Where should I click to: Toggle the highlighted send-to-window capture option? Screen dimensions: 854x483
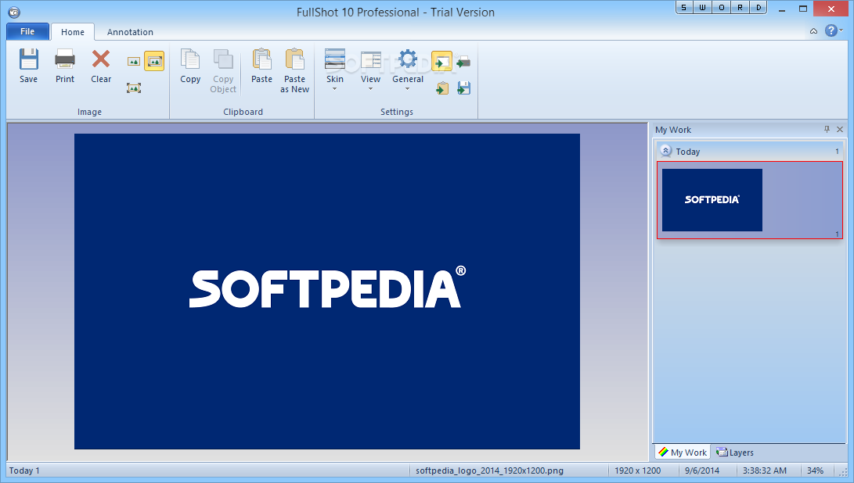[441, 62]
